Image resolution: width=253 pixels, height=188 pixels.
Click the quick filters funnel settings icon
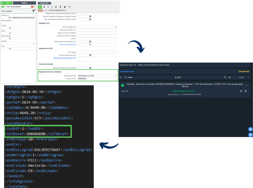click(x=34, y=11)
